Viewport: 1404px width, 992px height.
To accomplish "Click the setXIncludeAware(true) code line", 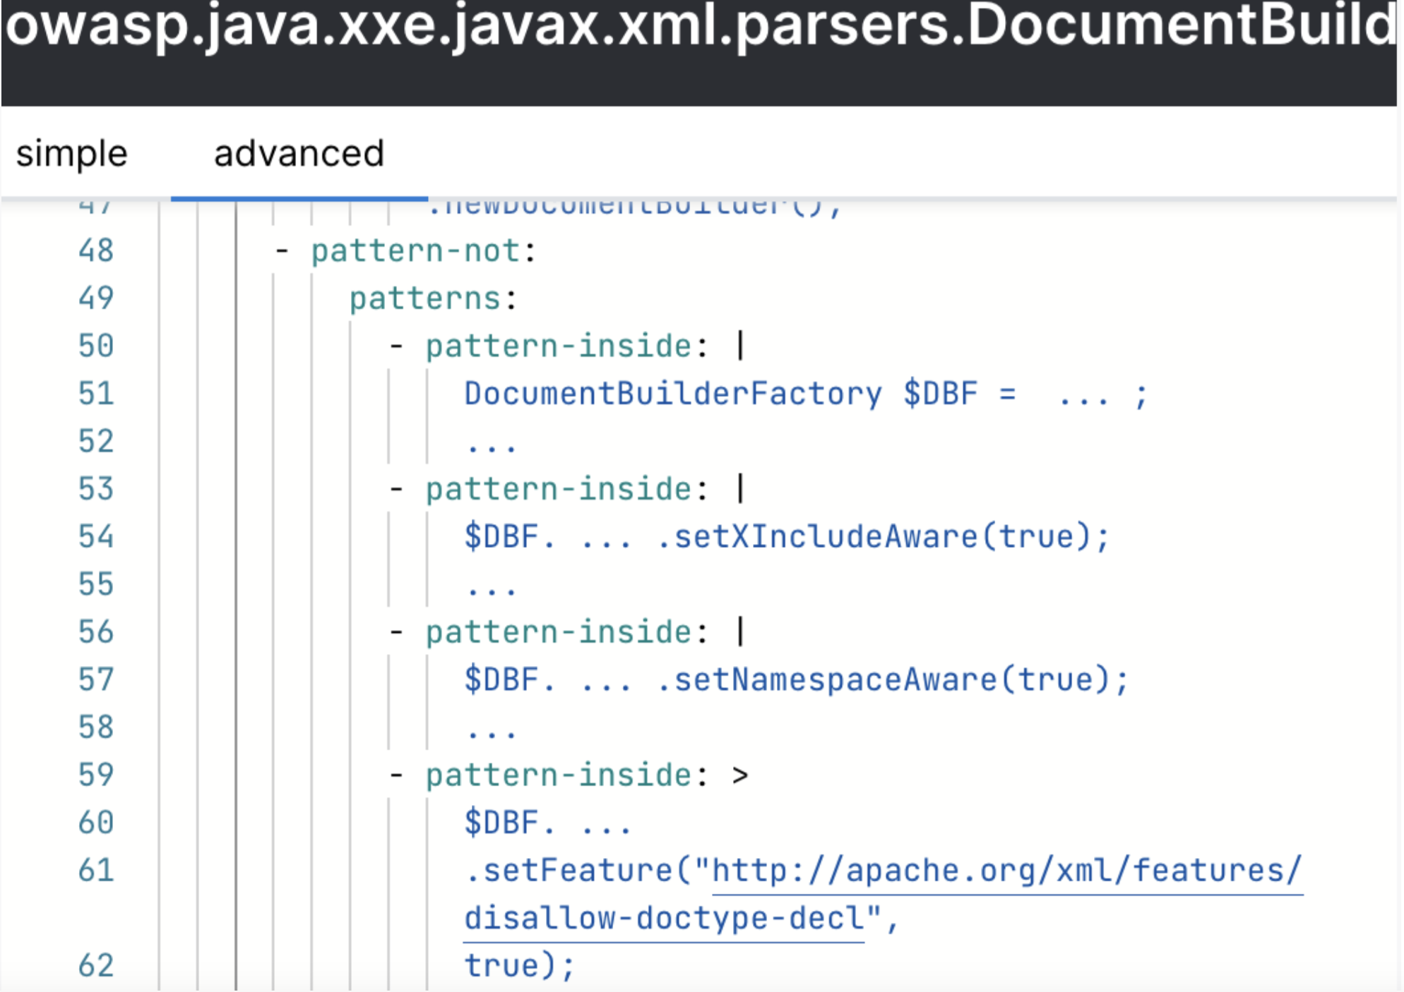I will point(786,537).
